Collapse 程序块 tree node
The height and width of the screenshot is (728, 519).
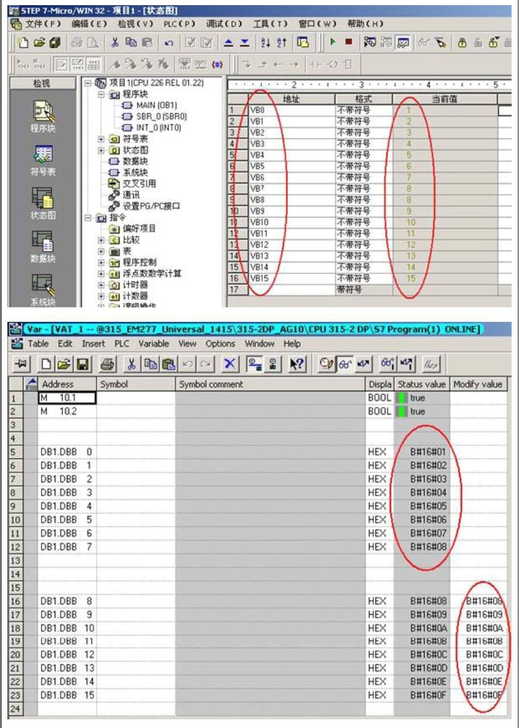point(101,95)
